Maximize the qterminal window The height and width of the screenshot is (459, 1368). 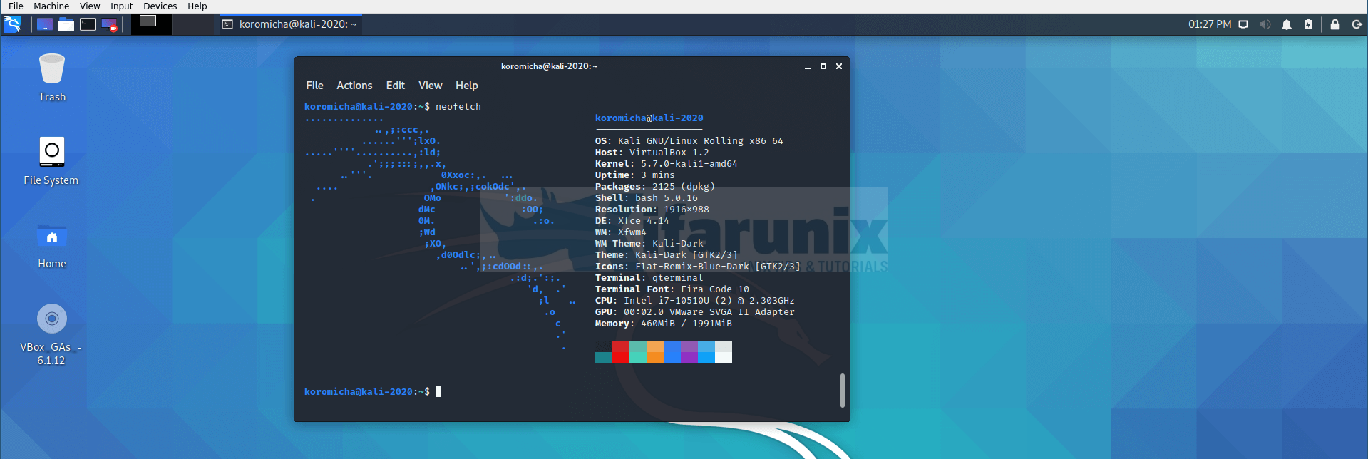[823, 66]
